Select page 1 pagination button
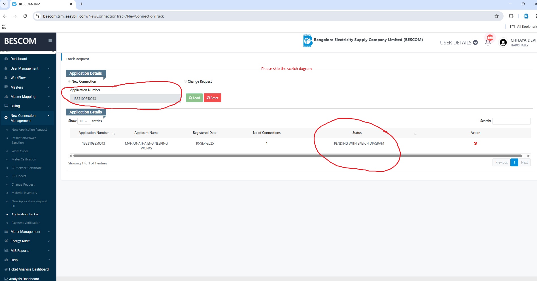This screenshot has height=281, width=537. pyautogui.click(x=514, y=162)
